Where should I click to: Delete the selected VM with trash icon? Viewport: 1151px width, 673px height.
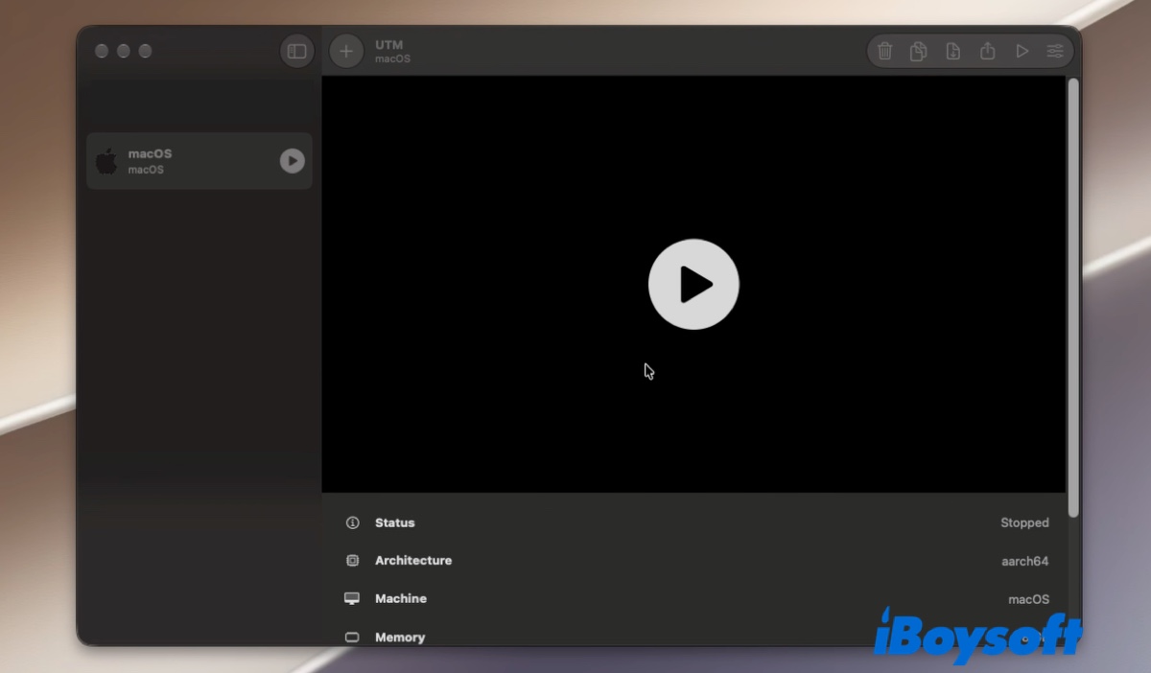coord(885,51)
